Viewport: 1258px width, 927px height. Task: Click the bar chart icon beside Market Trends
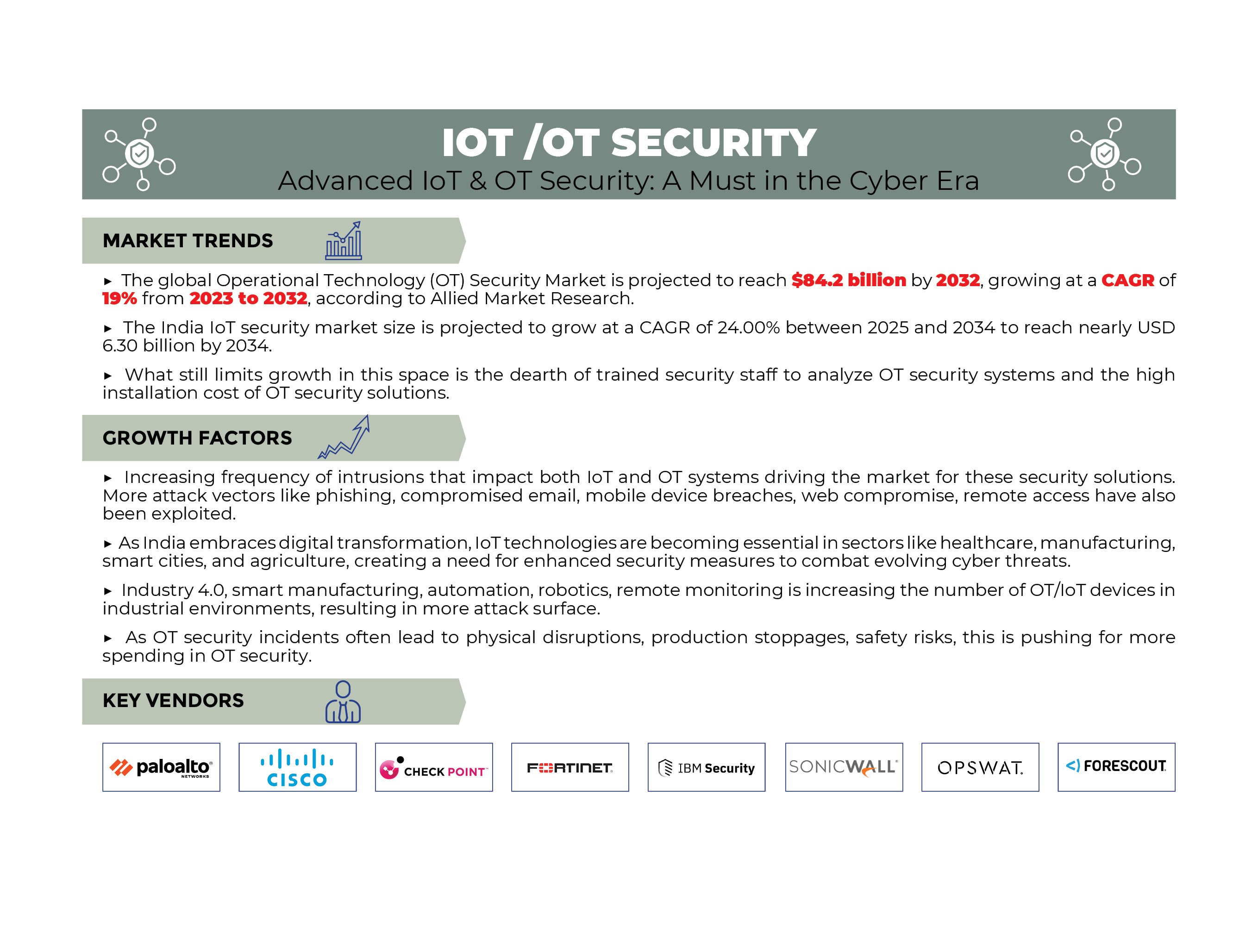click(344, 241)
